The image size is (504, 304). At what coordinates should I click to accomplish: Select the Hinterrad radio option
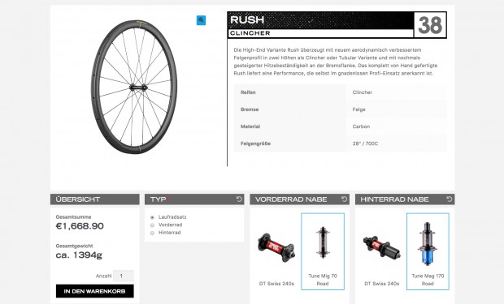click(x=152, y=233)
